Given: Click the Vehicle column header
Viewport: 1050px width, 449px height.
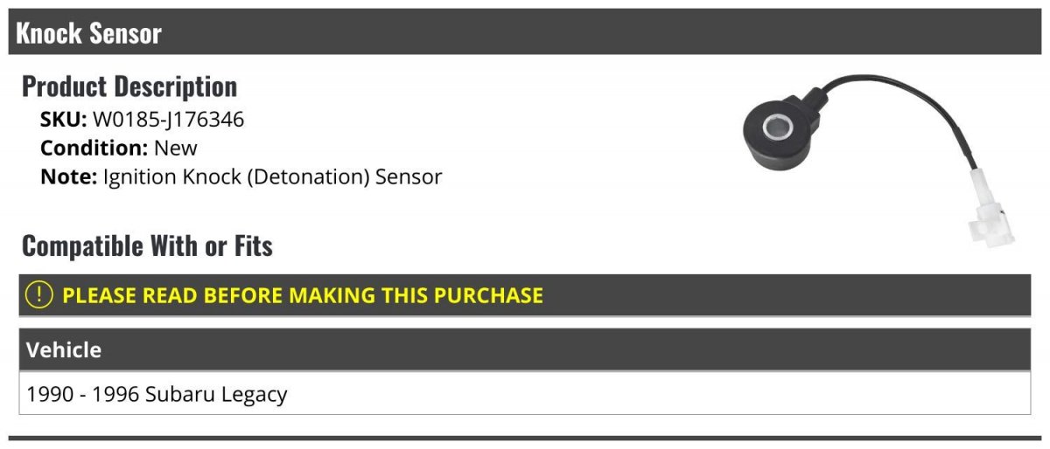Looking at the screenshot, I should pyautogui.click(x=64, y=350).
